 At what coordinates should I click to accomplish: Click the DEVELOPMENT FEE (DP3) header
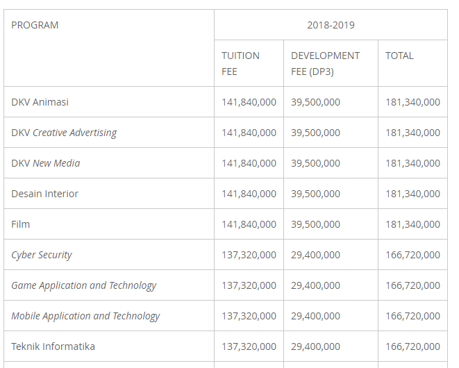325,63
